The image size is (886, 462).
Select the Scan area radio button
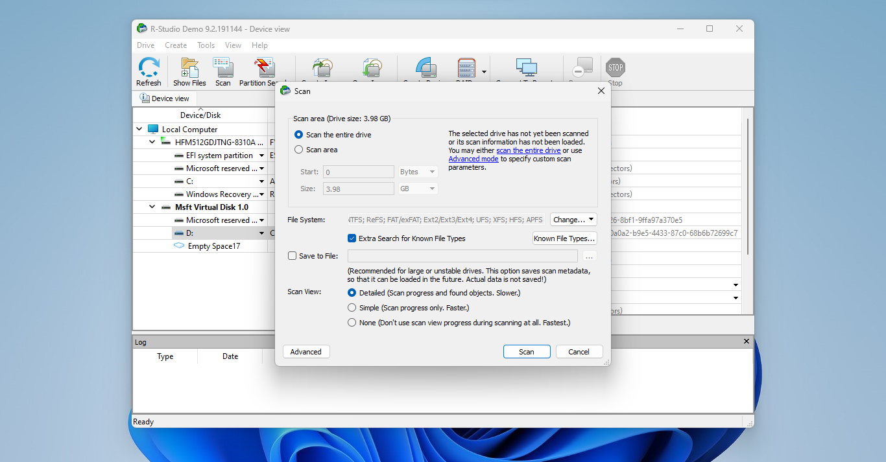pos(298,150)
